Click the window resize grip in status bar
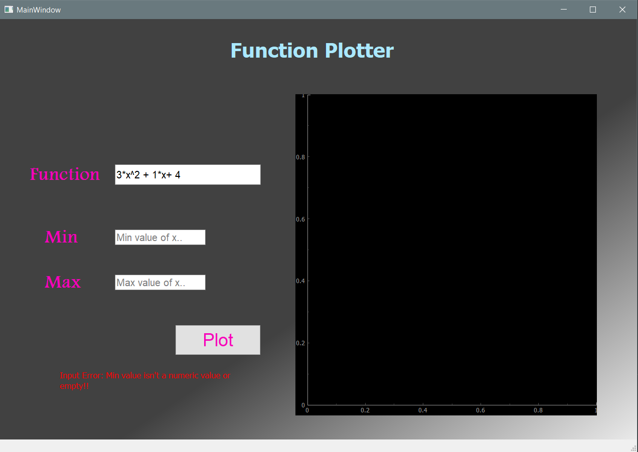 tap(633, 447)
